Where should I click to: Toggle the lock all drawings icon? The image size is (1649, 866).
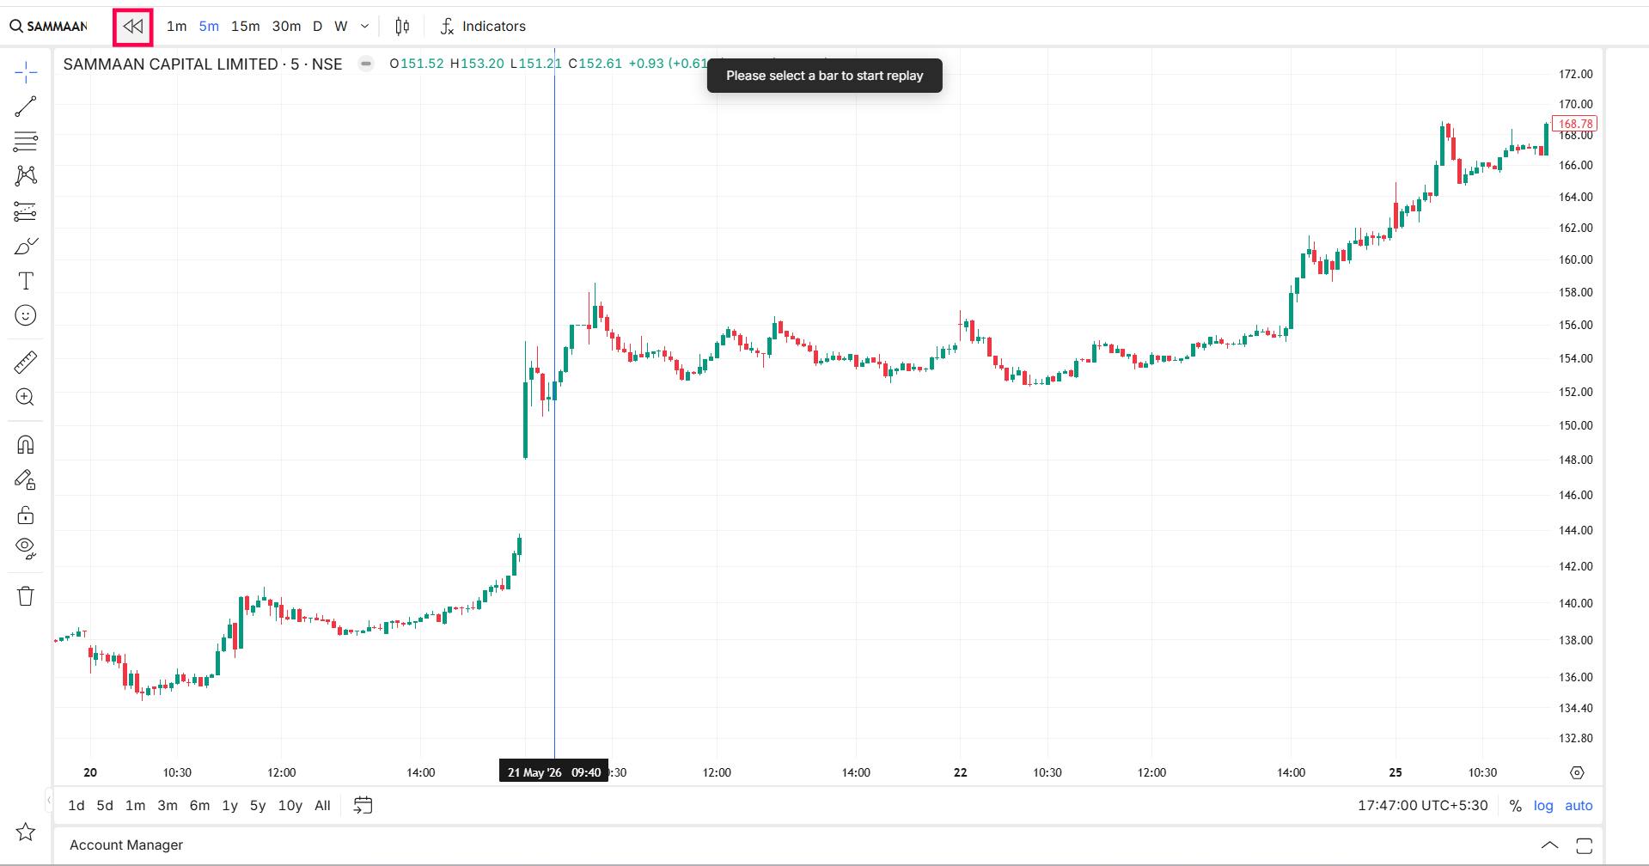point(26,515)
